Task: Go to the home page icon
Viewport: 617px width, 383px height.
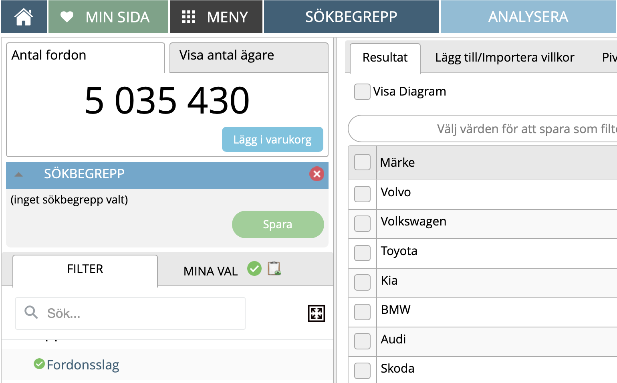Action: [x=24, y=17]
